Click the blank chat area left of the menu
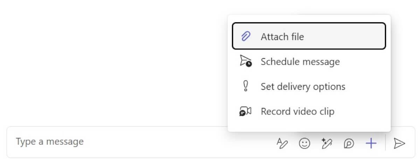420x165 pixels. click(x=112, y=63)
